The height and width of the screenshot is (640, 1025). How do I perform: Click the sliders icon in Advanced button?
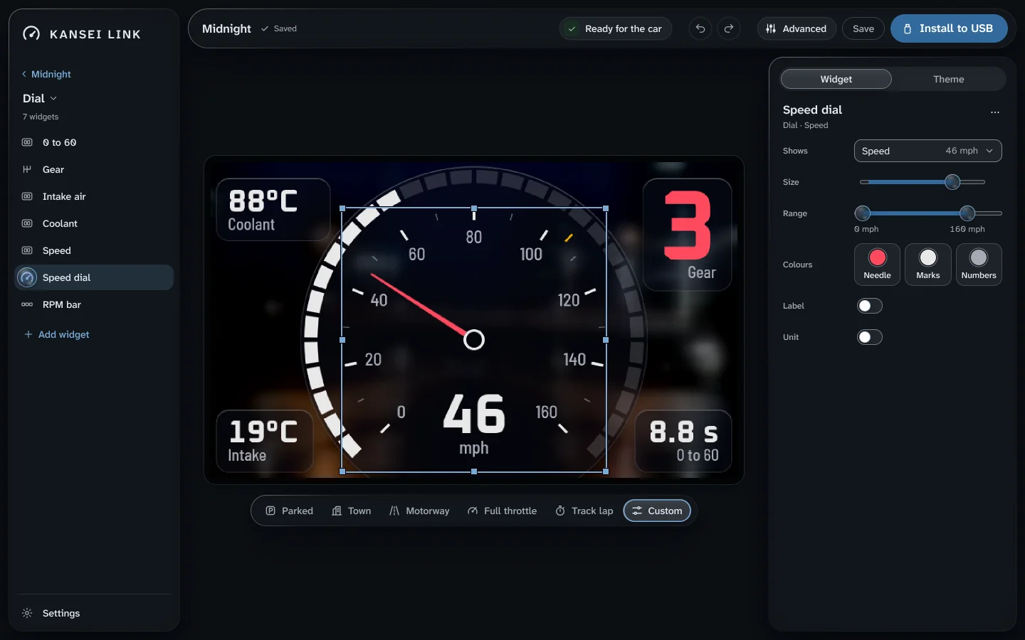pyautogui.click(x=771, y=28)
